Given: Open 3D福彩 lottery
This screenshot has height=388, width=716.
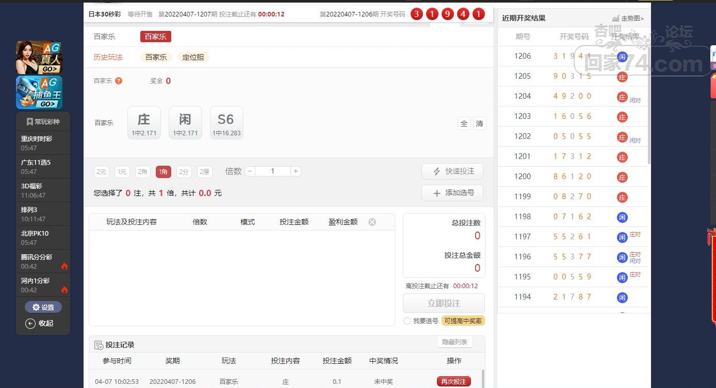Looking at the screenshot, I should tap(43, 190).
